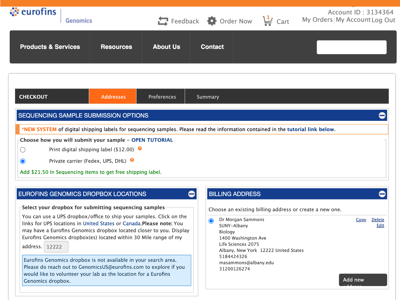Switch to the Summary checkout tab

pyautogui.click(x=208, y=97)
